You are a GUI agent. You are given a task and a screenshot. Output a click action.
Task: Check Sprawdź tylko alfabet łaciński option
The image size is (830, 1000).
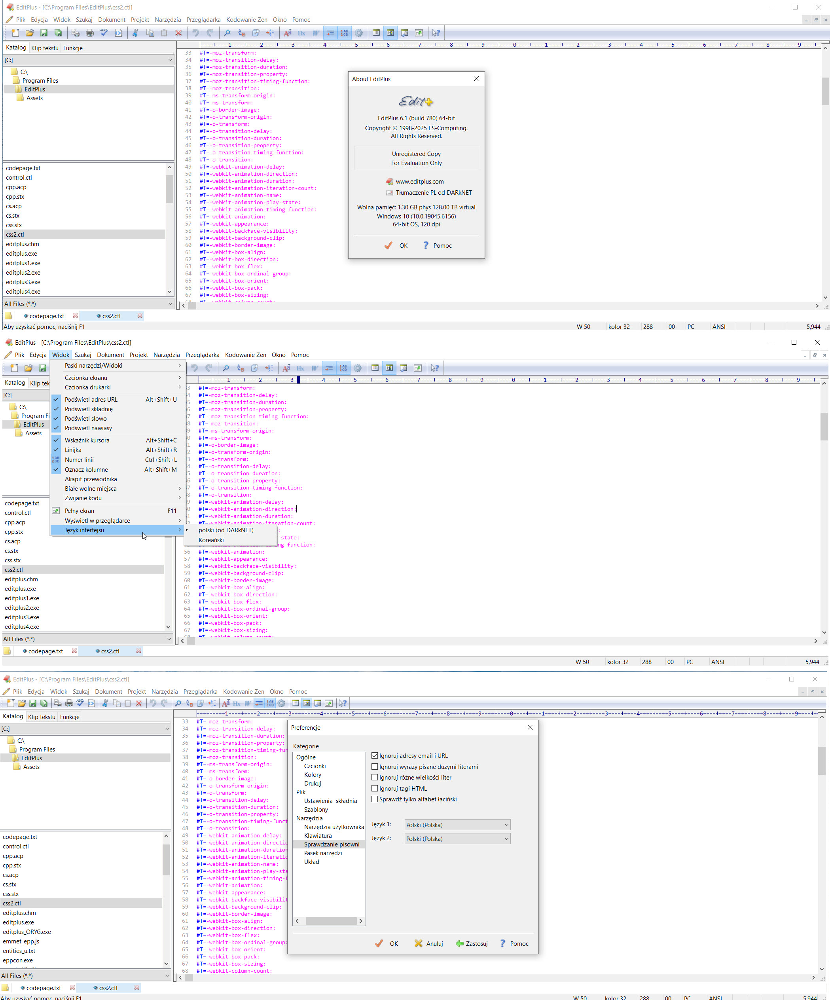click(375, 799)
